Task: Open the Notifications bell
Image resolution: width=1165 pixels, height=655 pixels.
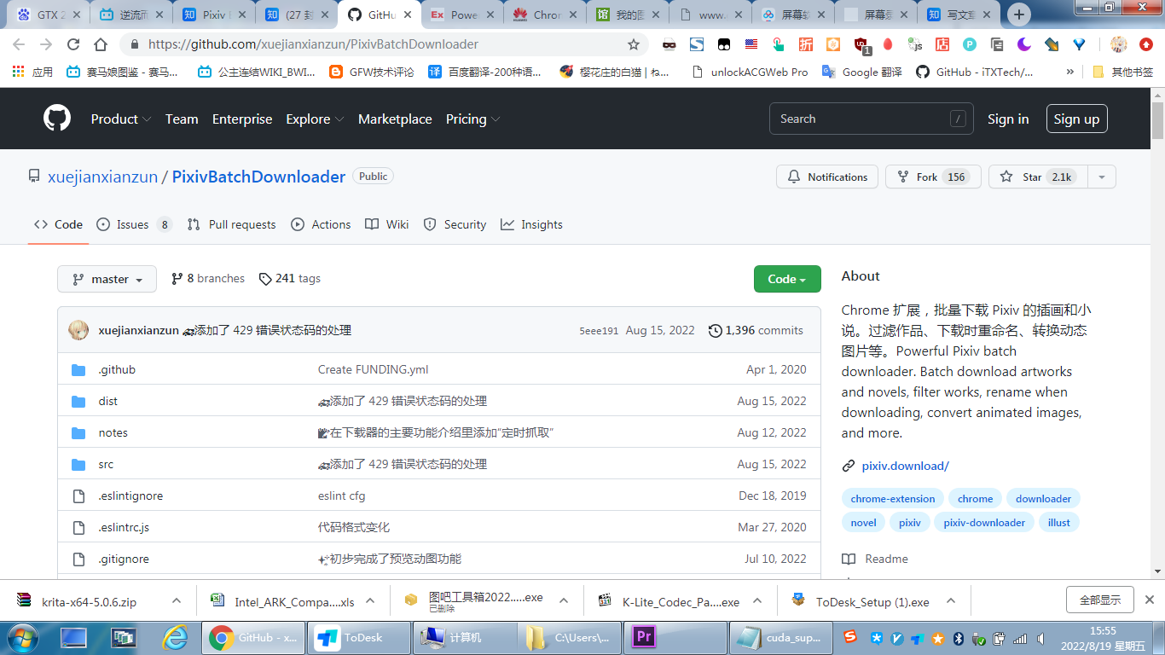Action: (826, 177)
